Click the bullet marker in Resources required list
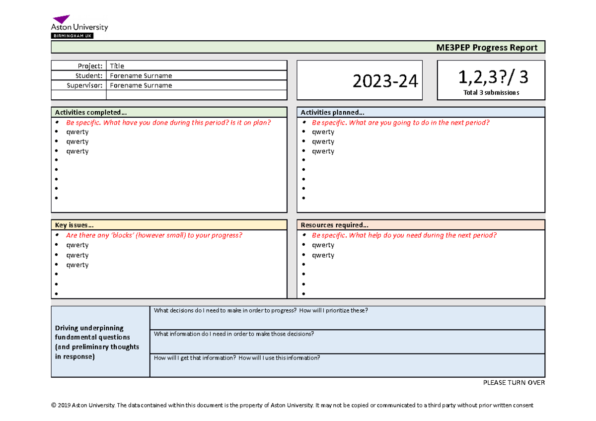 (304, 245)
